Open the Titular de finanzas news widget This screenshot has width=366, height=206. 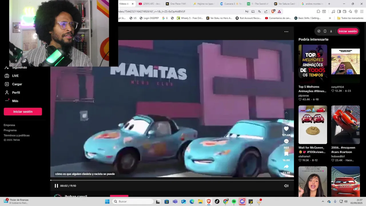coord(17,201)
